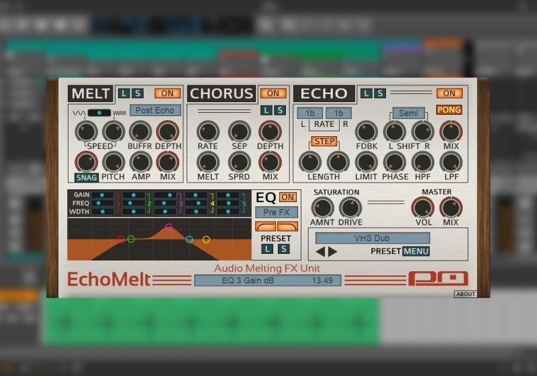
Task: Click EQ band 1 GAIN slider
Action: tap(103, 195)
